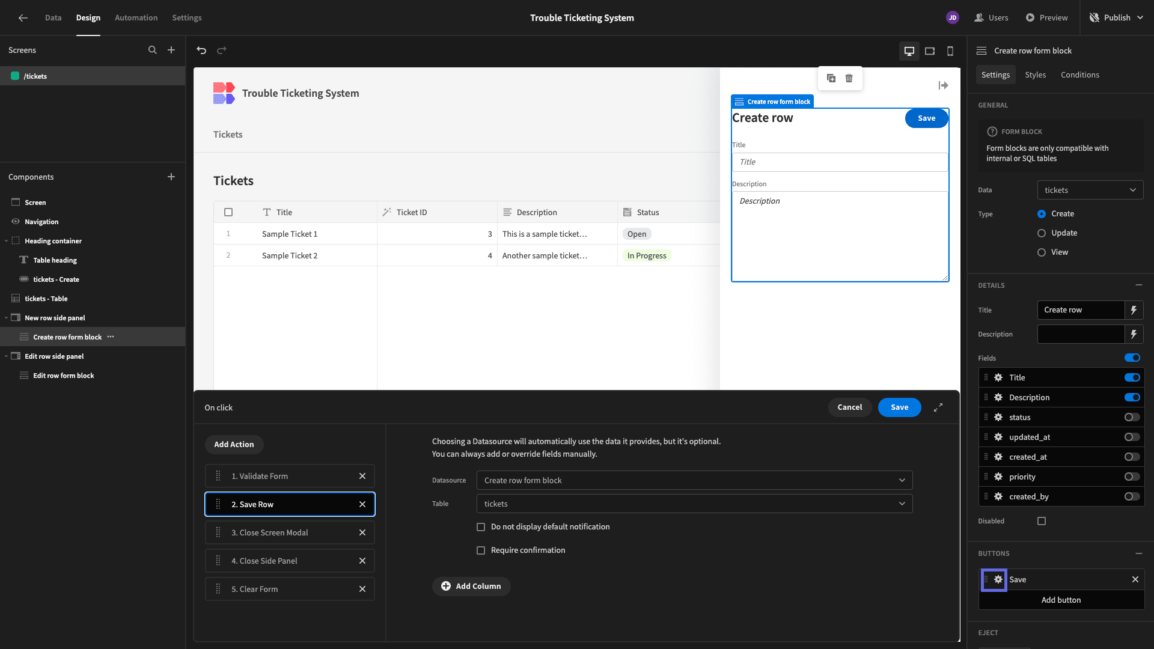Open the Styles tab

pyautogui.click(x=1035, y=75)
